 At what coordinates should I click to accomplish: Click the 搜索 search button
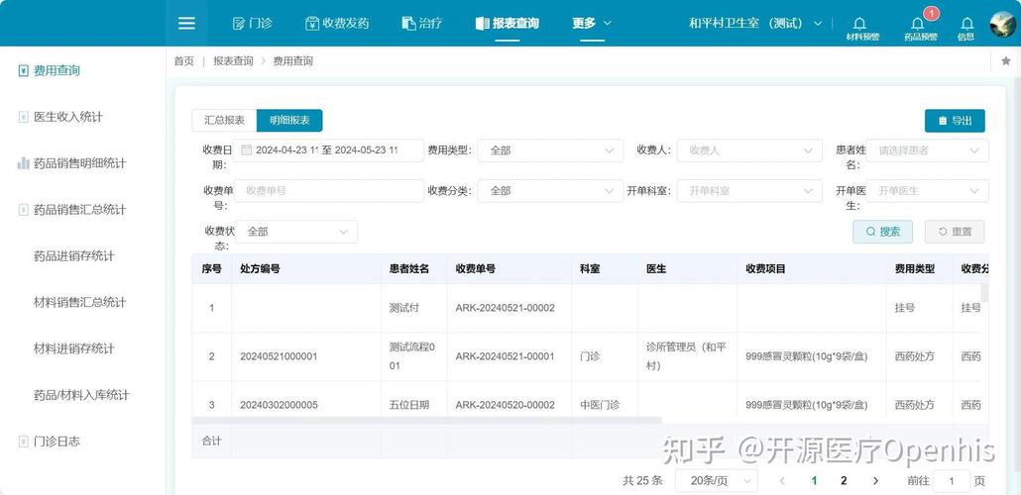tap(882, 232)
